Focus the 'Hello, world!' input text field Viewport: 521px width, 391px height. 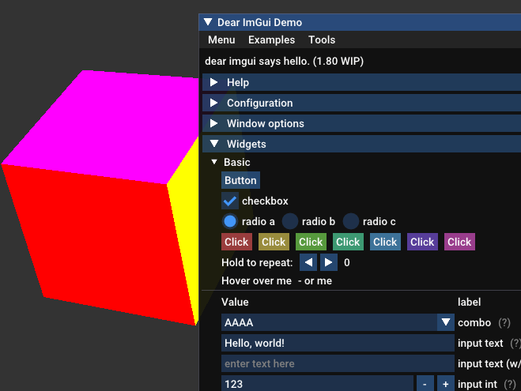click(338, 343)
